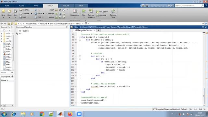Expand the Compare dropdown arrow
Image resolution: width=208 pixels, height=117 pixels.
[31, 14]
